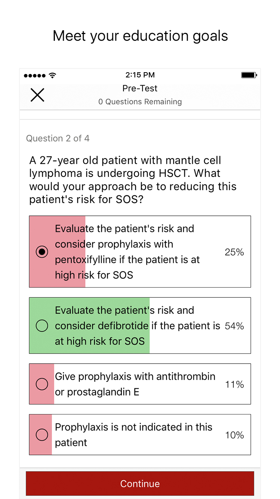Tap the 2:15 PM clock
The height and width of the screenshot is (499, 280).
coord(140,75)
